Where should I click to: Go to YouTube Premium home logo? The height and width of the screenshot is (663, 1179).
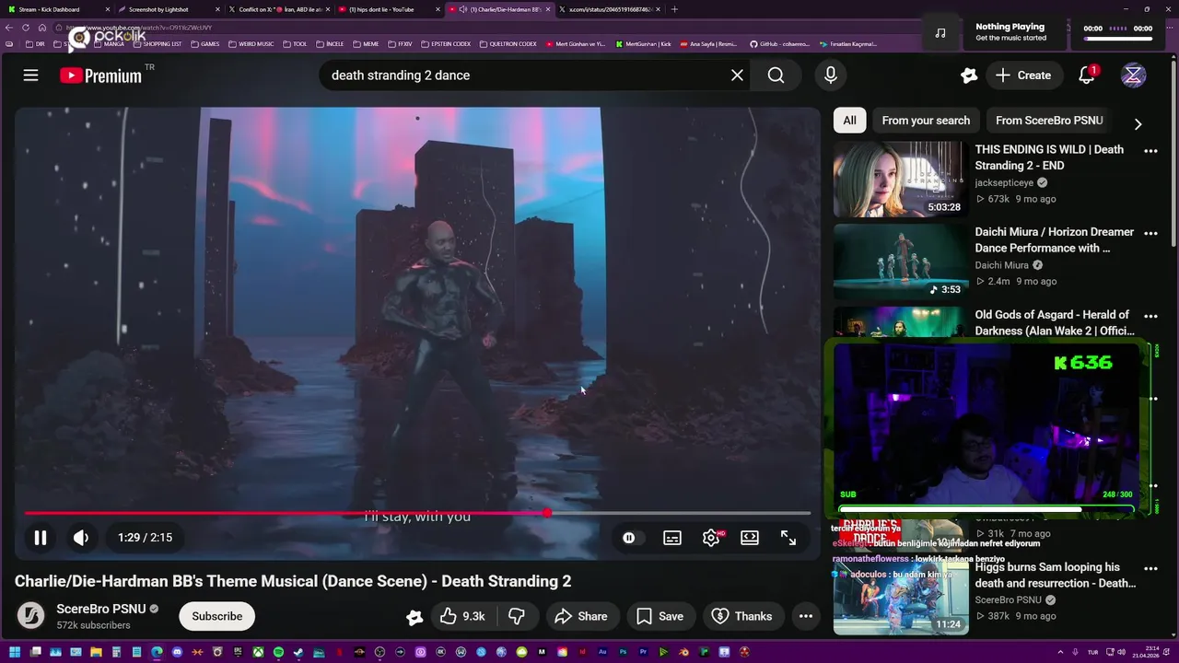click(100, 76)
